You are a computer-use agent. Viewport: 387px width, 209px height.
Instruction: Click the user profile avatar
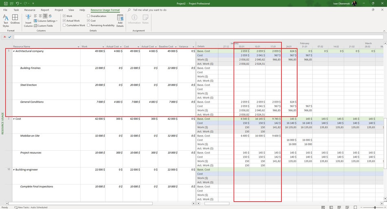point(354,3)
